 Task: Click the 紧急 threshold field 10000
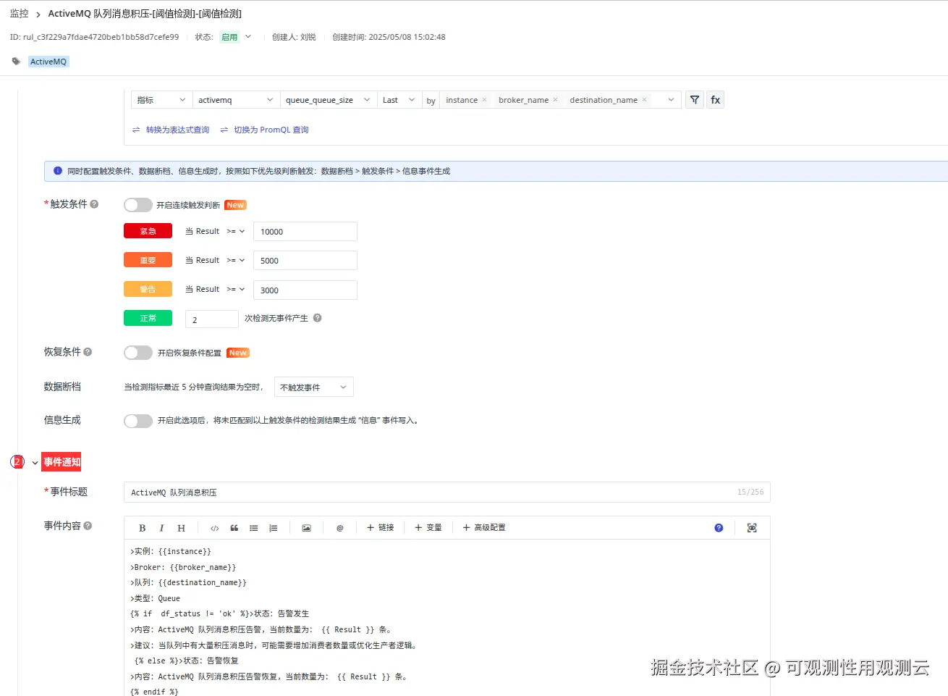click(305, 232)
